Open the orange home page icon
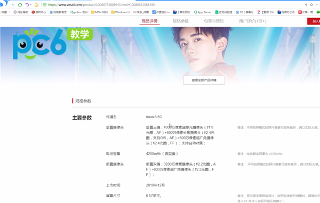The width and height of the screenshot is (320, 203). pos(36,5)
